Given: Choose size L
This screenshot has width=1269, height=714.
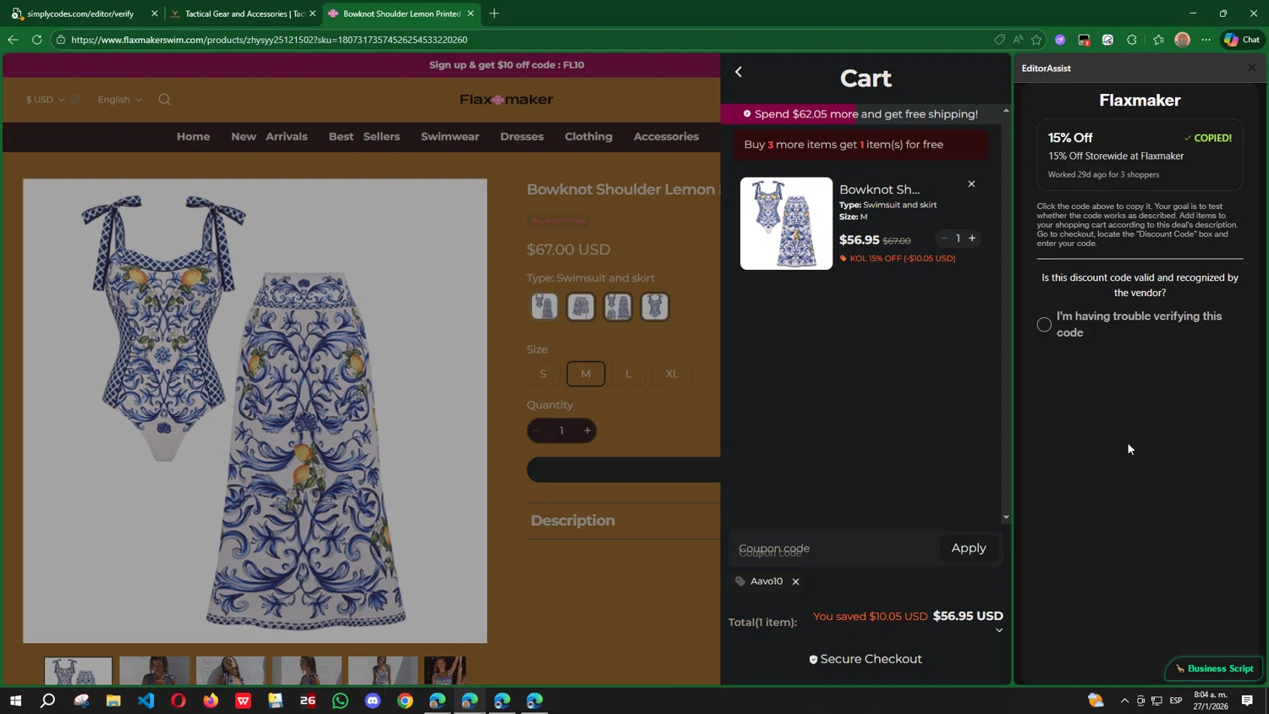Looking at the screenshot, I should 628,374.
